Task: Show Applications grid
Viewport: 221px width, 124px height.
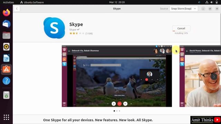Action: pyautogui.click(x=6, y=117)
